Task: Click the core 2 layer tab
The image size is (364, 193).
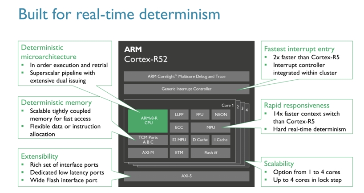Action: [x=238, y=107]
